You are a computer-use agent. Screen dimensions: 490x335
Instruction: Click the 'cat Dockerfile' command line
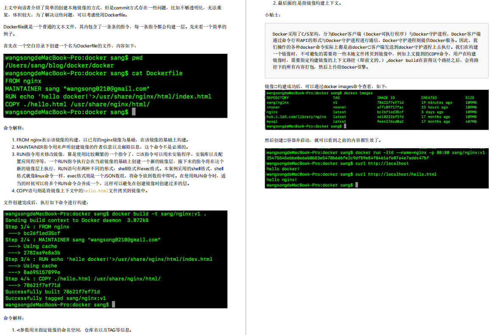[94, 73]
